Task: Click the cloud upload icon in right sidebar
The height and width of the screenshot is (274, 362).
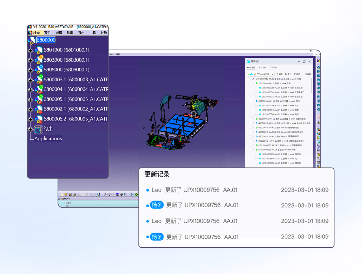Action: (x=319, y=67)
